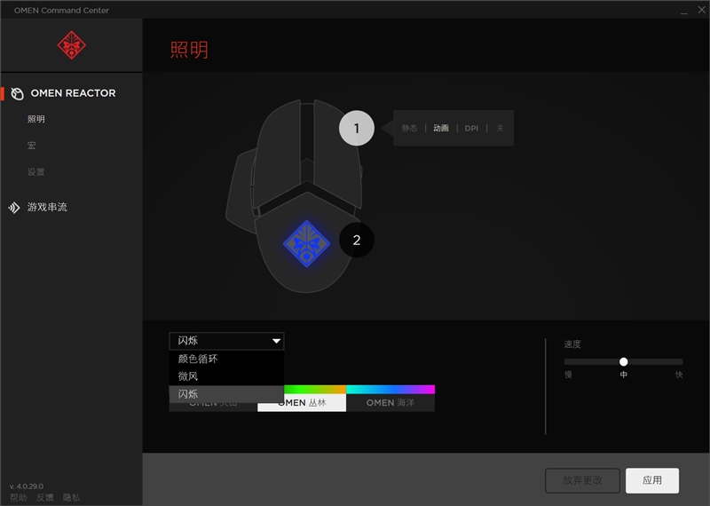Viewport: 710px width, 506px height.
Task: Select lighting zone 1 on mouse
Action: (x=357, y=128)
